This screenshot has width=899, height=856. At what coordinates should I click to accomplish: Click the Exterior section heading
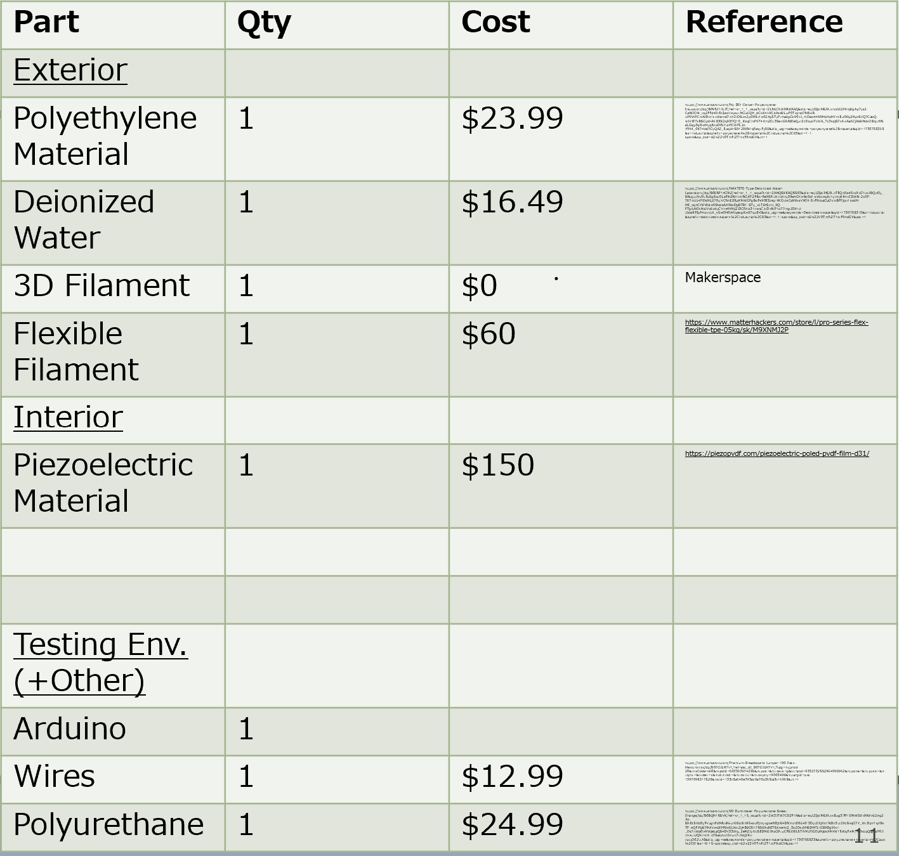click(70, 70)
